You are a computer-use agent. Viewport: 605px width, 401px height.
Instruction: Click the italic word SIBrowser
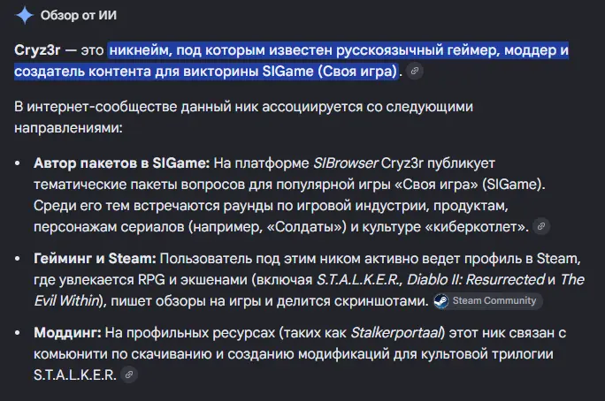click(x=345, y=163)
